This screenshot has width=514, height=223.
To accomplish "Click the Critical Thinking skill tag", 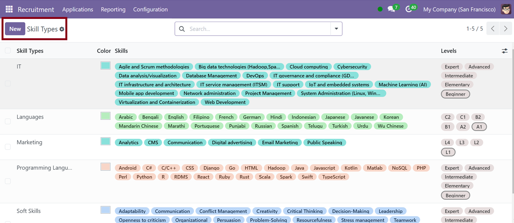I will [305, 211].
